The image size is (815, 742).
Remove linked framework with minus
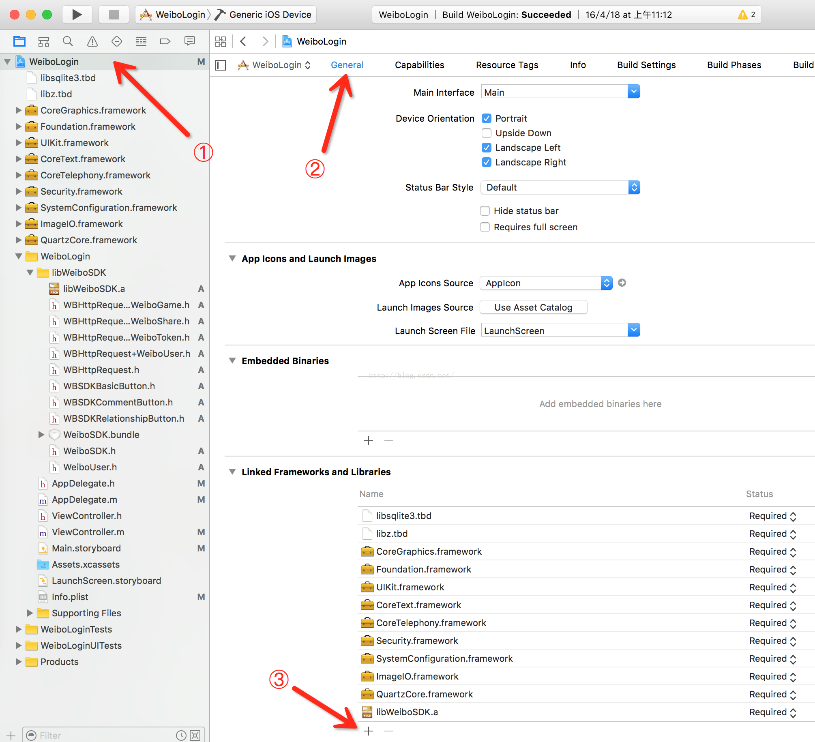(x=389, y=731)
